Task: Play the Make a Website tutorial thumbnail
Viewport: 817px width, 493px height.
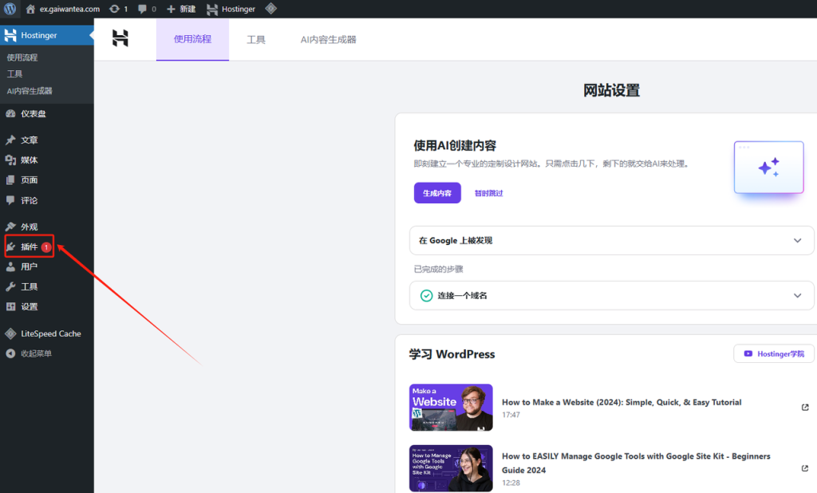Action: [450, 407]
